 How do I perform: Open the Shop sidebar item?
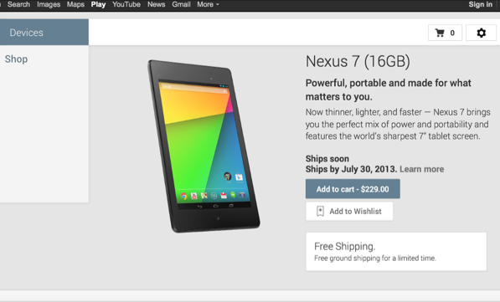click(x=16, y=59)
